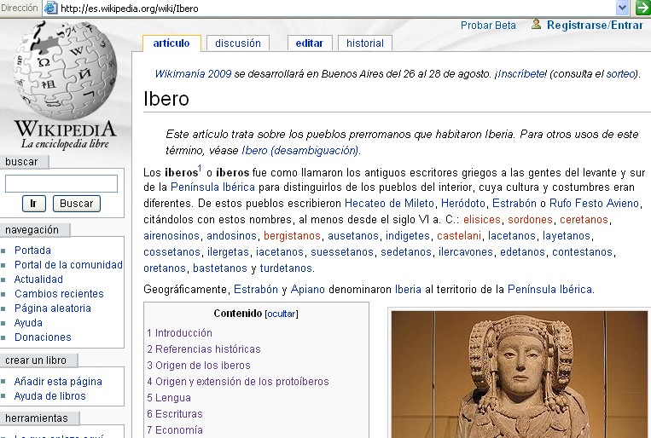Open the suessetanos link
Screen dimensions: 651x438
point(342,251)
